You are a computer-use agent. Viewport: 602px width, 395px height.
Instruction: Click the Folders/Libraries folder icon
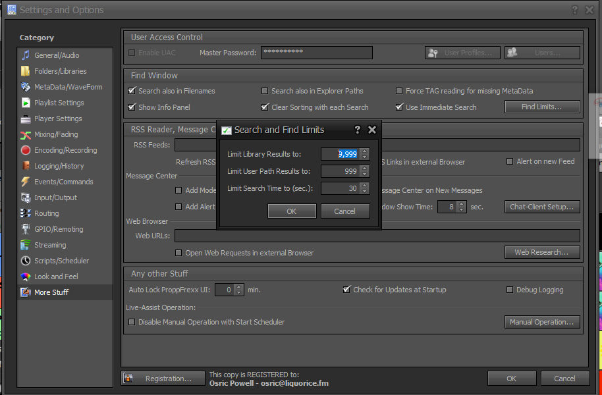pyautogui.click(x=26, y=71)
